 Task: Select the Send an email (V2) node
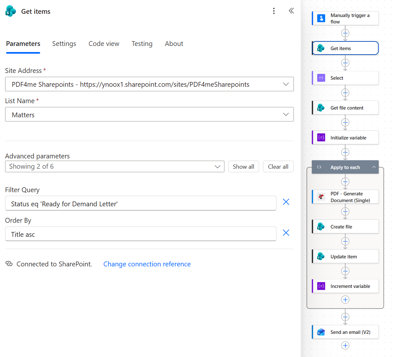pos(345,332)
